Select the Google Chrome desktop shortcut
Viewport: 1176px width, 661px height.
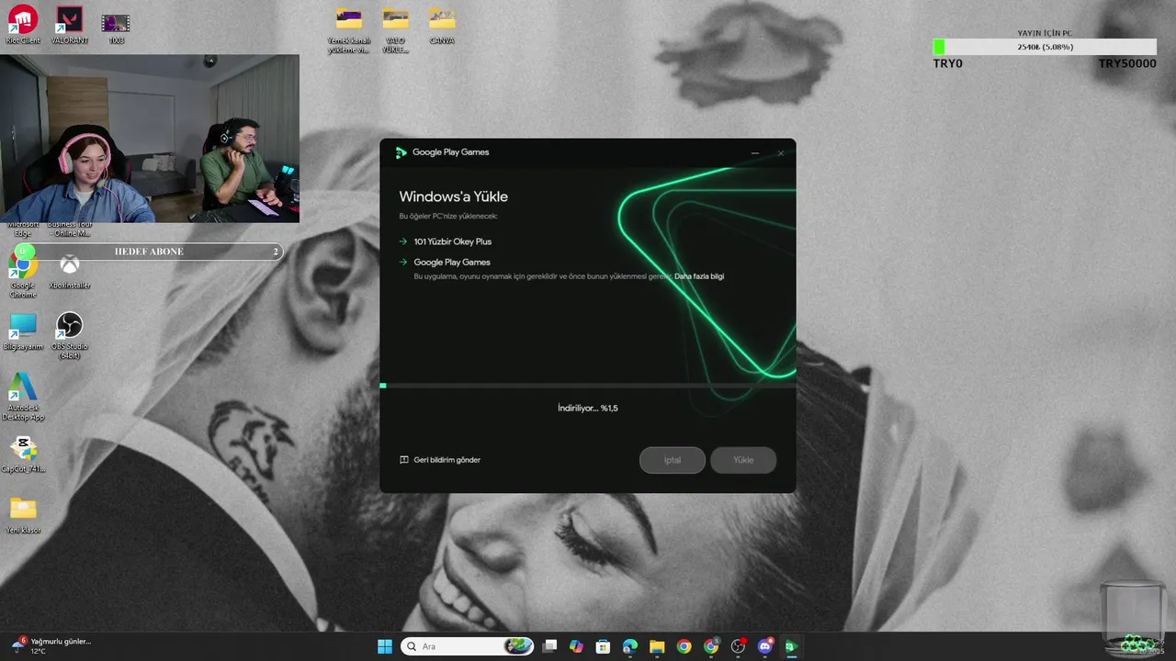[23, 275]
